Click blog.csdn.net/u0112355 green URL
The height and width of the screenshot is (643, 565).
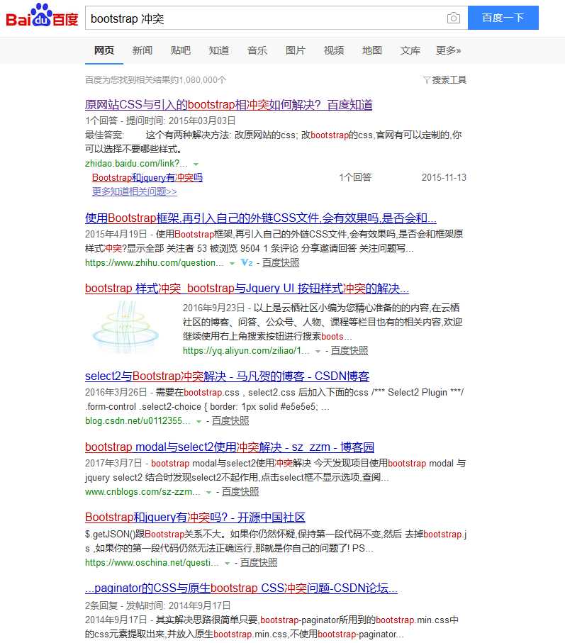tap(138, 420)
